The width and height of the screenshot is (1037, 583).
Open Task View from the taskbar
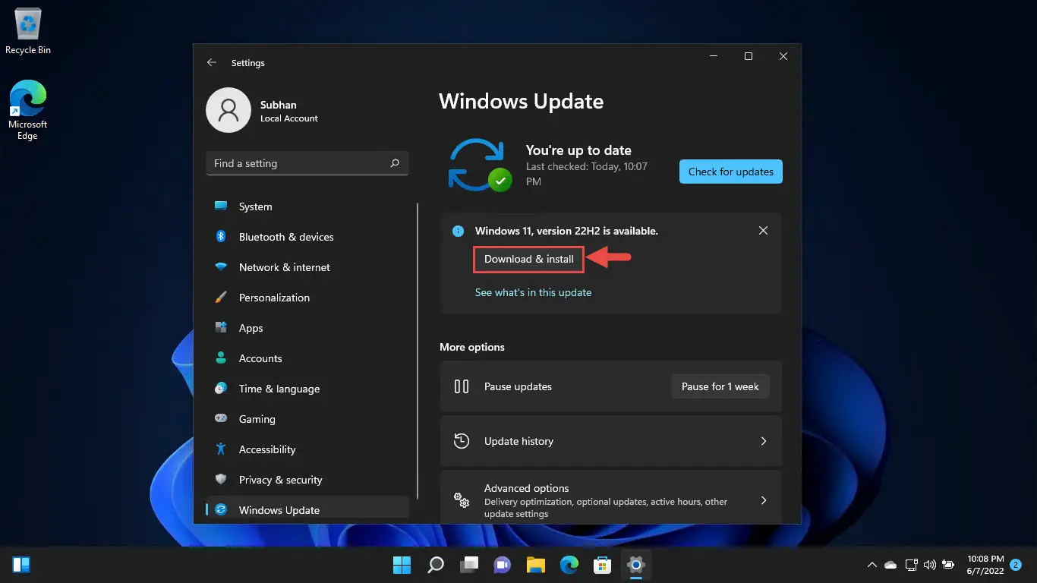(469, 565)
